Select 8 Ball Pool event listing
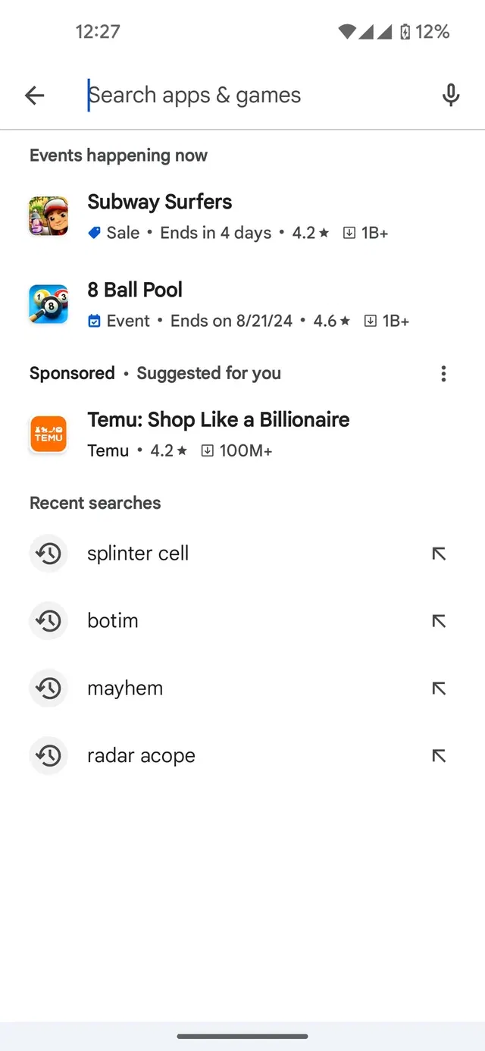Image resolution: width=485 pixels, height=1051 pixels. pyautogui.click(x=242, y=304)
